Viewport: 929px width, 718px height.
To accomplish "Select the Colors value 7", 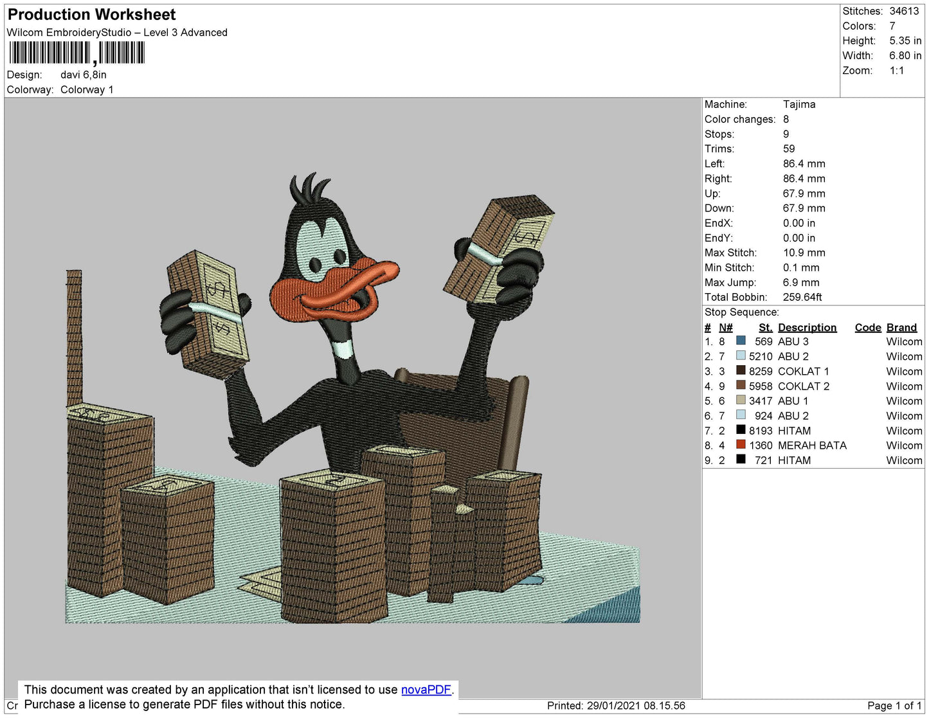I will tap(892, 26).
